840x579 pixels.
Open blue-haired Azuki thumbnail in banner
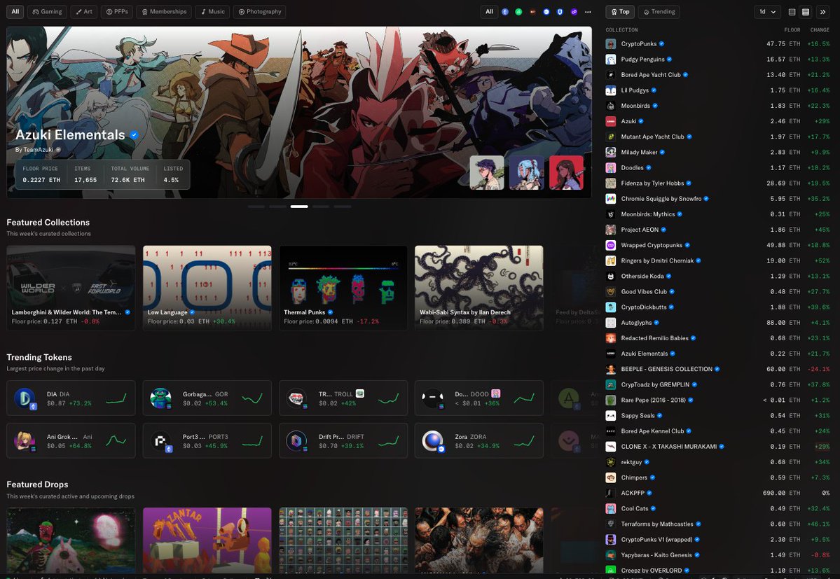tap(527, 173)
